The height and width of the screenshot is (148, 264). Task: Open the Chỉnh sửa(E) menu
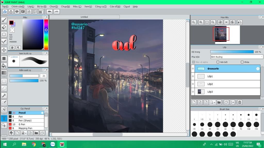pos(18,6)
